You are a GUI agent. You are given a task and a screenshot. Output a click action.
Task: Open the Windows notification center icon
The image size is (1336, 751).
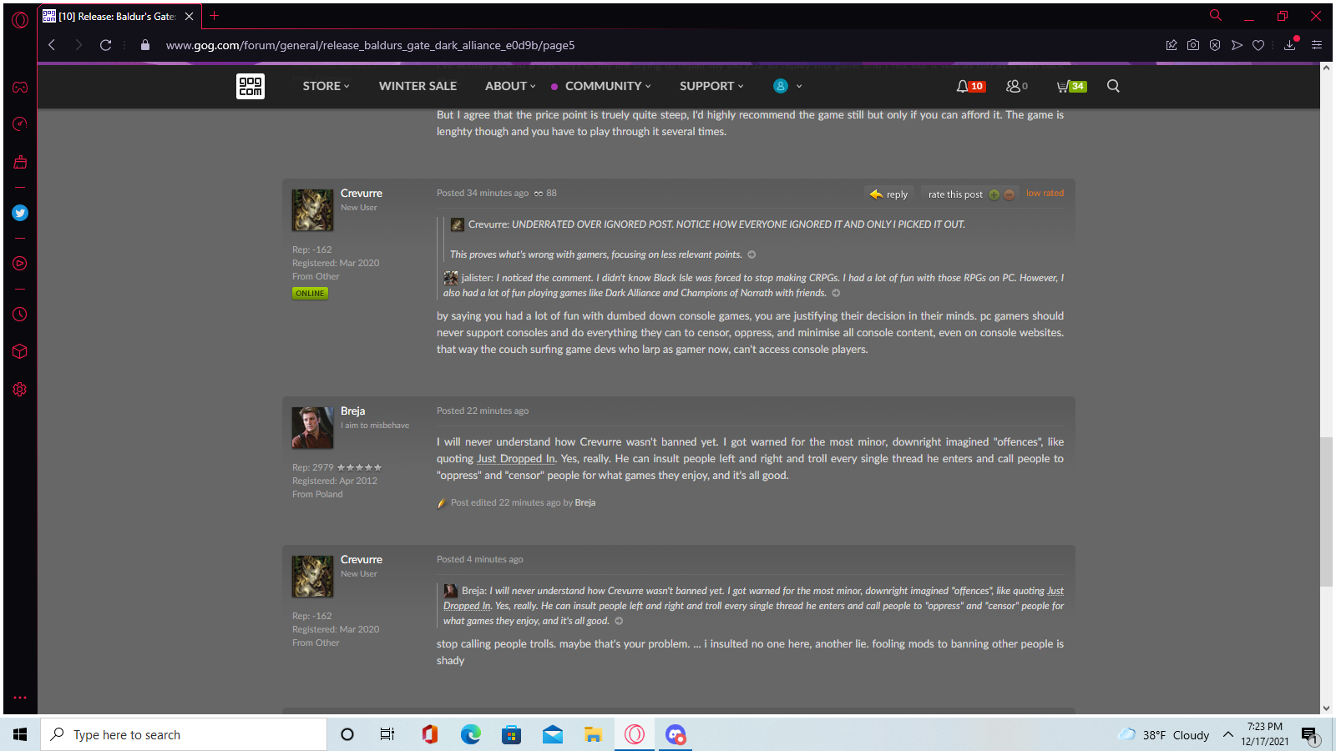1309,735
